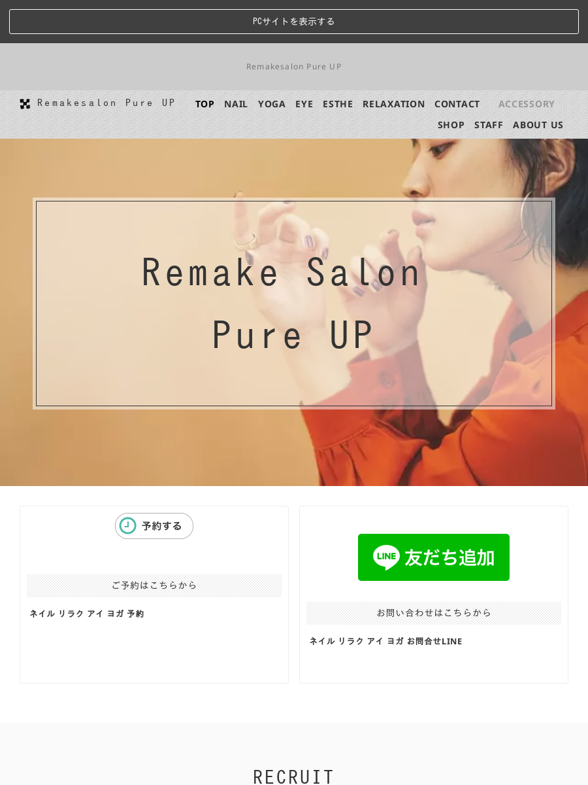
Task: Navigate to the ESTHE page
Action: (338, 104)
